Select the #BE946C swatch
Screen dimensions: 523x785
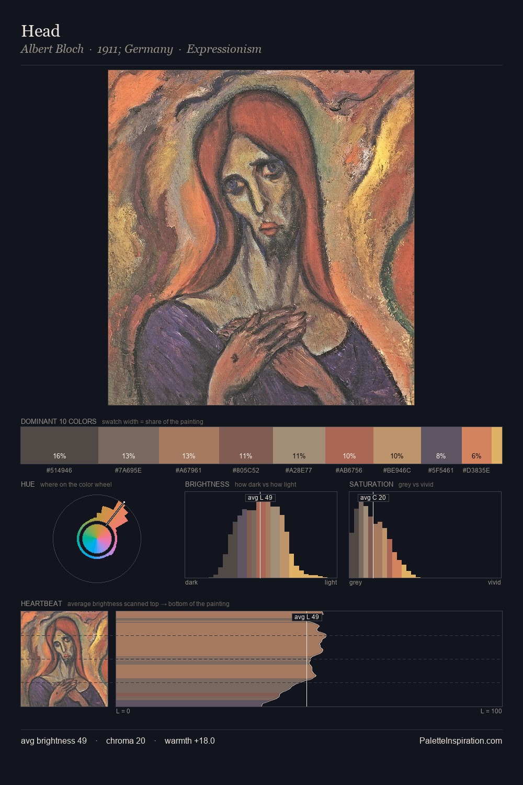pyautogui.click(x=397, y=445)
